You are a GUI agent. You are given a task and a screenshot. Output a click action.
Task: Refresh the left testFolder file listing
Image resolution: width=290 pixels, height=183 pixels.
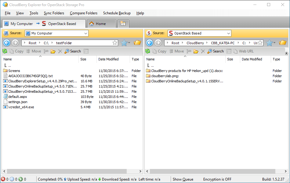click(5, 51)
